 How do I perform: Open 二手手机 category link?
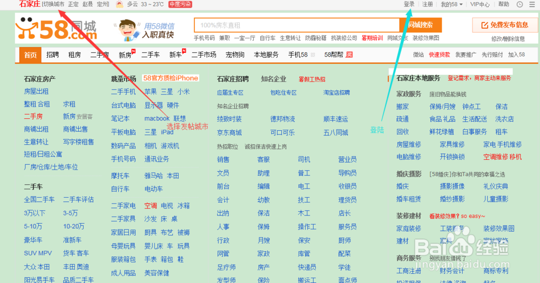coord(123,92)
